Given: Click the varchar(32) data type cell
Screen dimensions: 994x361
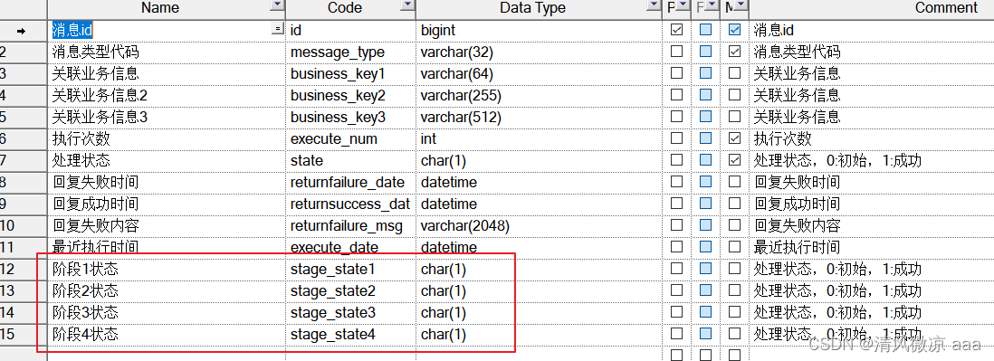Looking at the screenshot, I should [539, 52].
